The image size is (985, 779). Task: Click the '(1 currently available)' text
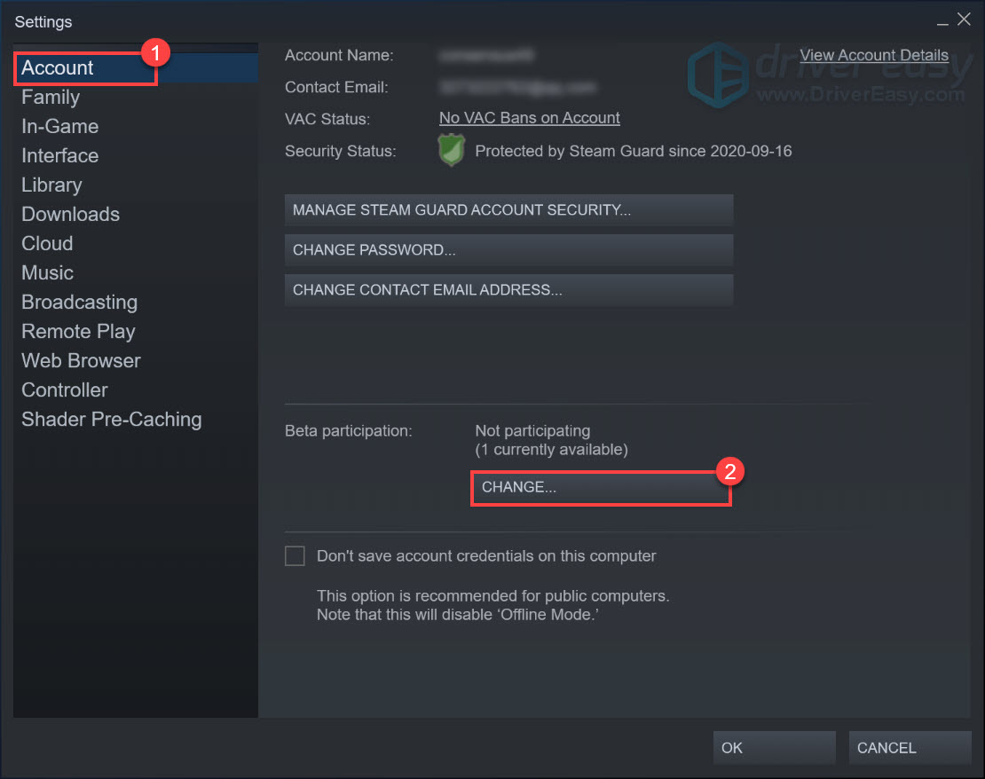552,450
